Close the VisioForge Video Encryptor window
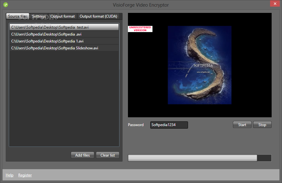 tap(275, 3)
